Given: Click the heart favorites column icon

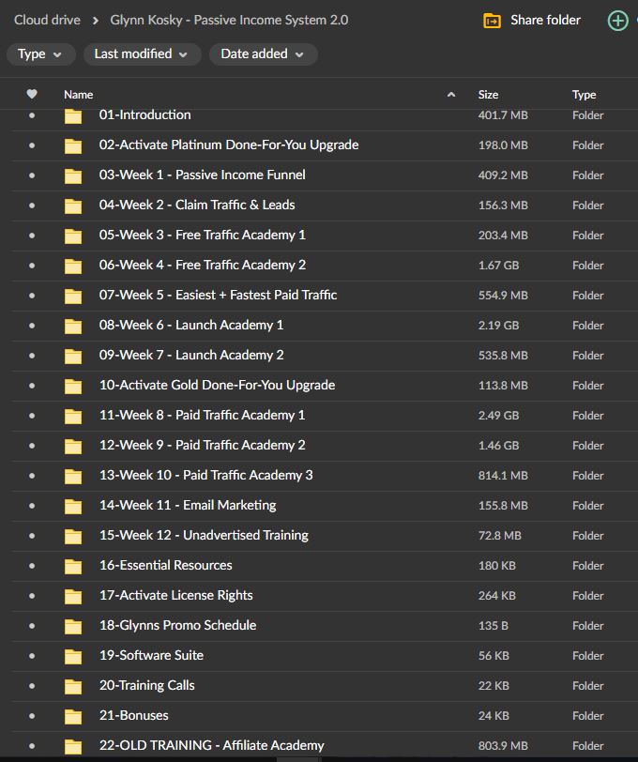Looking at the screenshot, I should [32, 94].
